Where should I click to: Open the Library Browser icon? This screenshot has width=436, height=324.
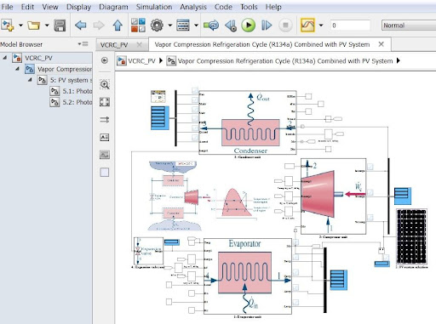tap(138, 26)
